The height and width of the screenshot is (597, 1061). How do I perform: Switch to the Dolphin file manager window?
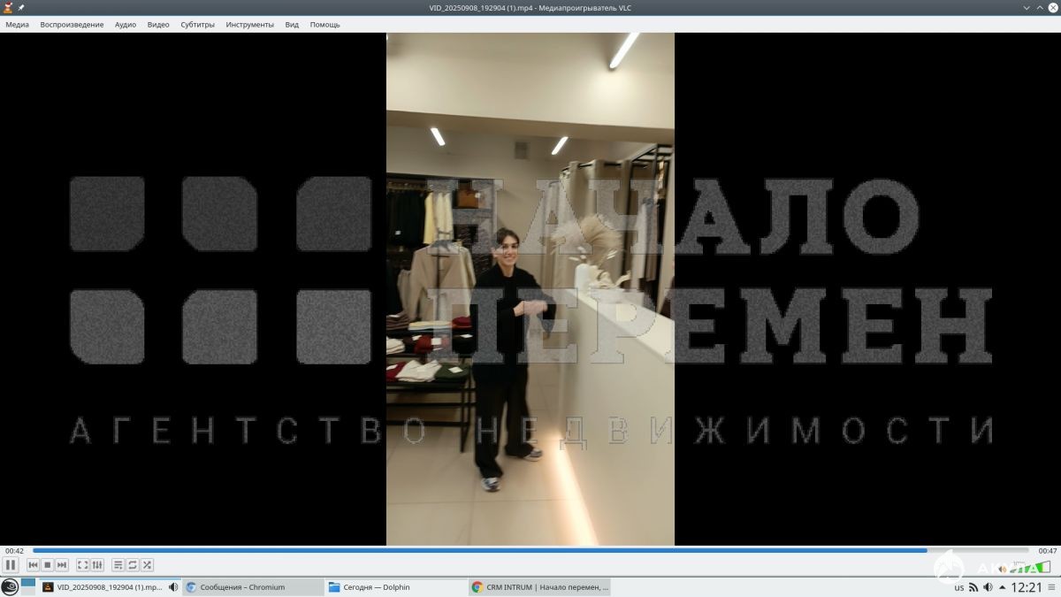point(394,587)
